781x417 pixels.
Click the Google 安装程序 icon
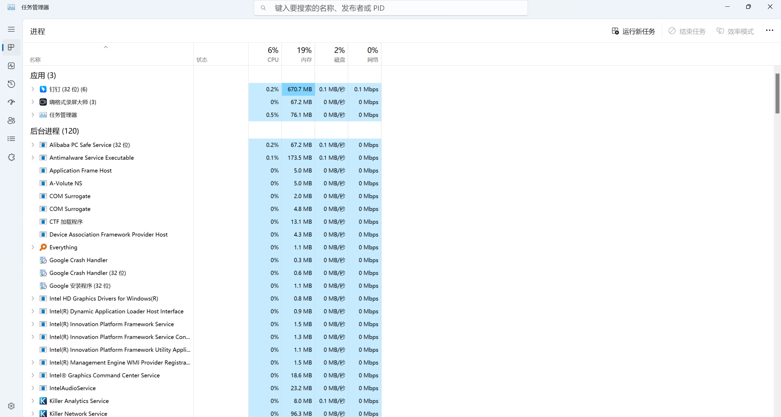pos(43,286)
